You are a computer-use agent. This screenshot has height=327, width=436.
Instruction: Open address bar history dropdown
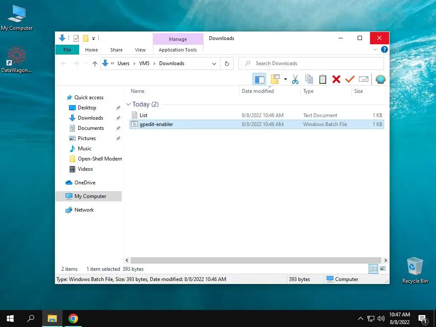214,64
